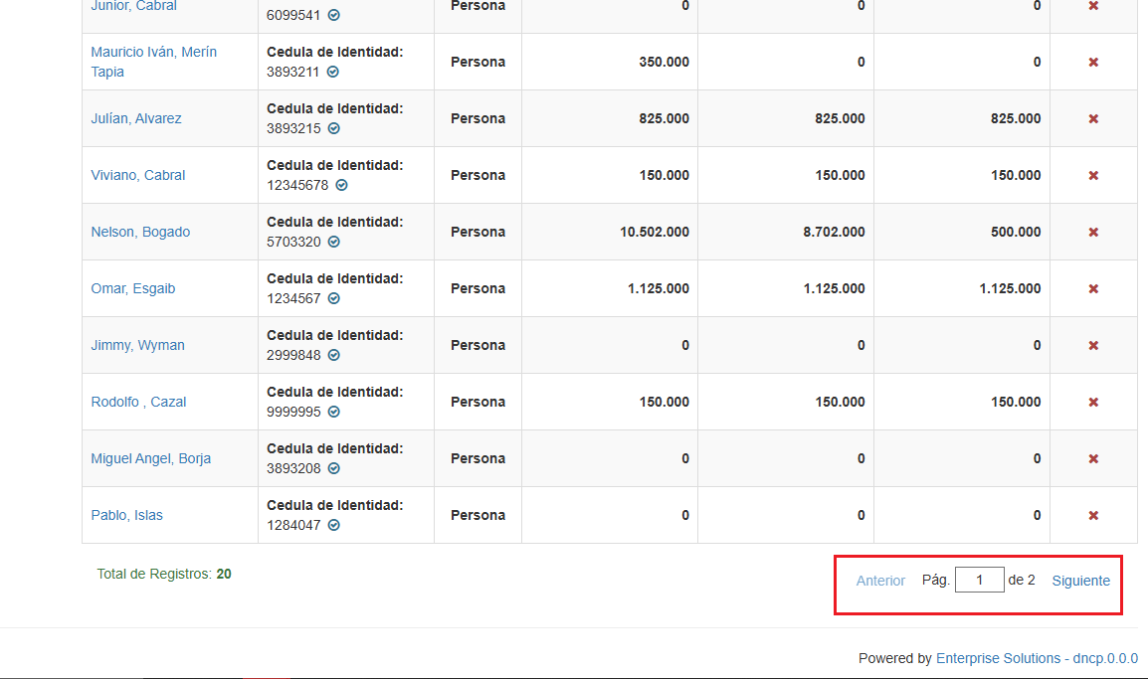This screenshot has height=679, width=1148.
Task: Delete the Julían, Alvarez row
Action: point(1093,118)
